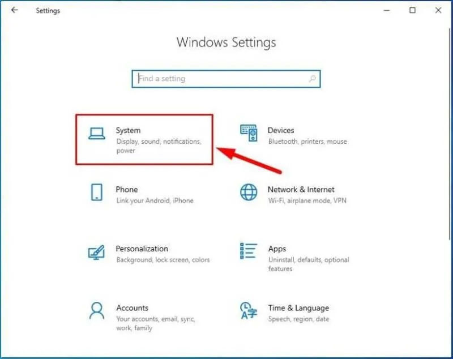Choose the Personalization title

point(142,249)
